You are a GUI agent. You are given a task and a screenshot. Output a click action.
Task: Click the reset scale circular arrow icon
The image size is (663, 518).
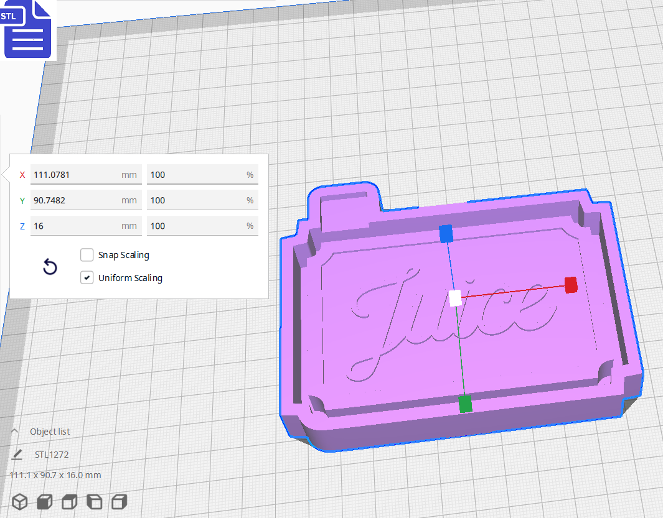pos(50,266)
